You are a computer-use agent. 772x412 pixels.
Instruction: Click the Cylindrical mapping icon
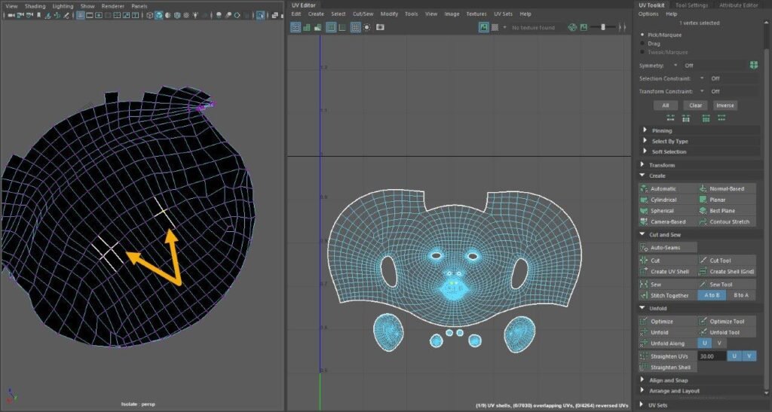pyautogui.click(x=644, y=200)
